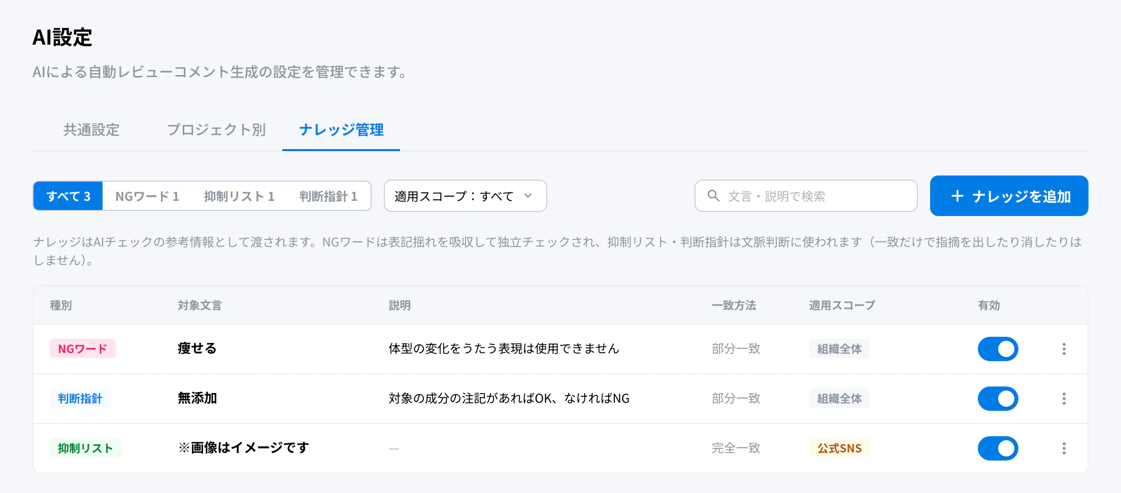Focus the 文言・説明で検索 search field
The image size is (1121, 493).
point(806,196)
